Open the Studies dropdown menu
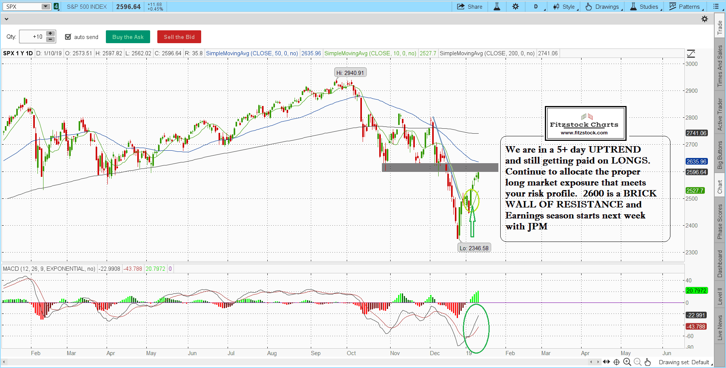Image resolution: width=726 pixels, height=368 pixels. coord(645,6)
